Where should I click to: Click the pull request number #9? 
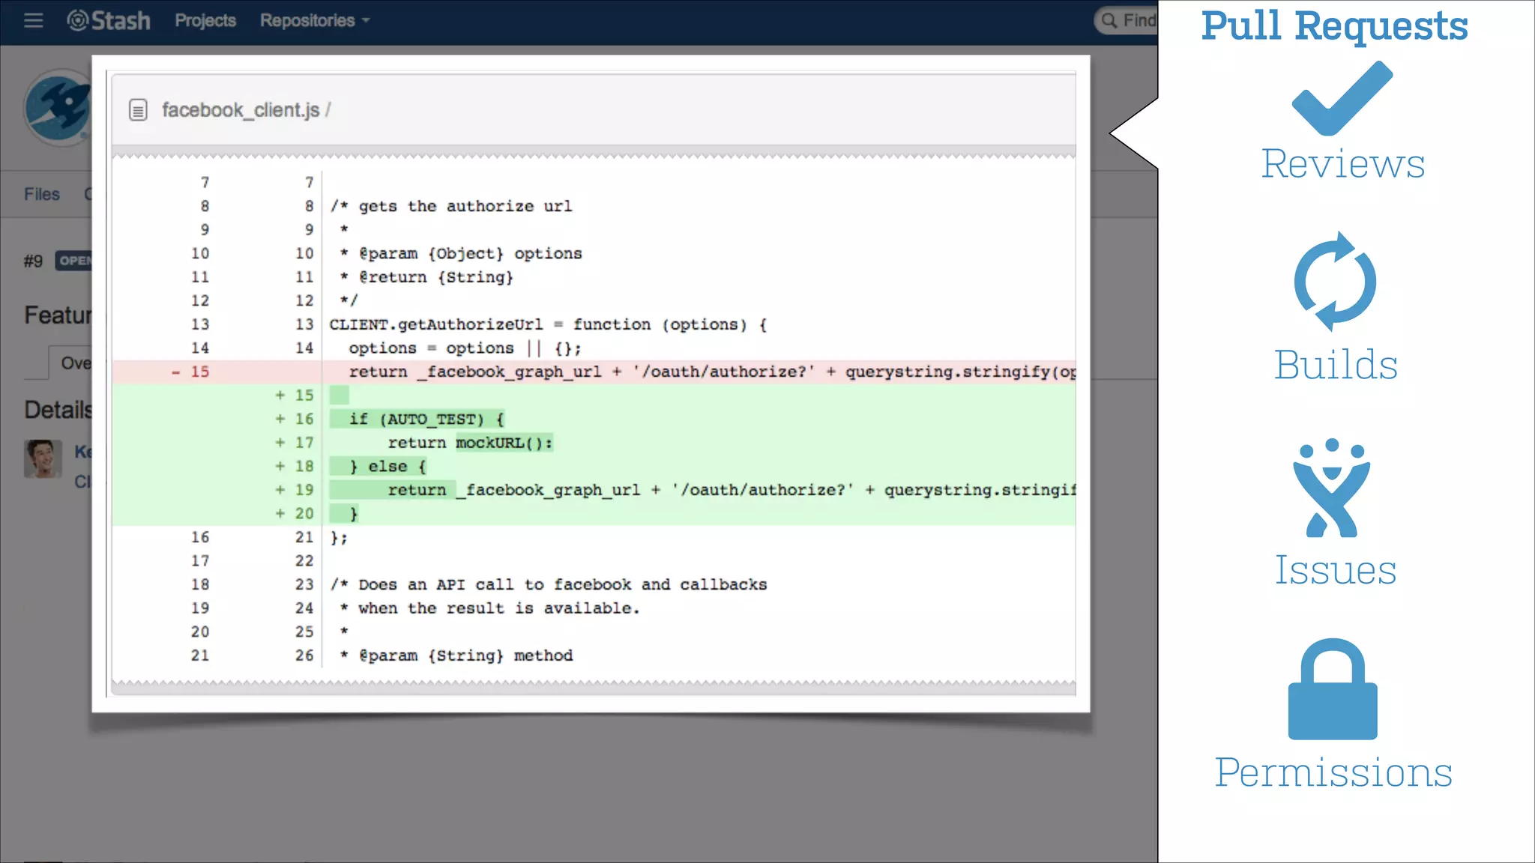point(33,261)
